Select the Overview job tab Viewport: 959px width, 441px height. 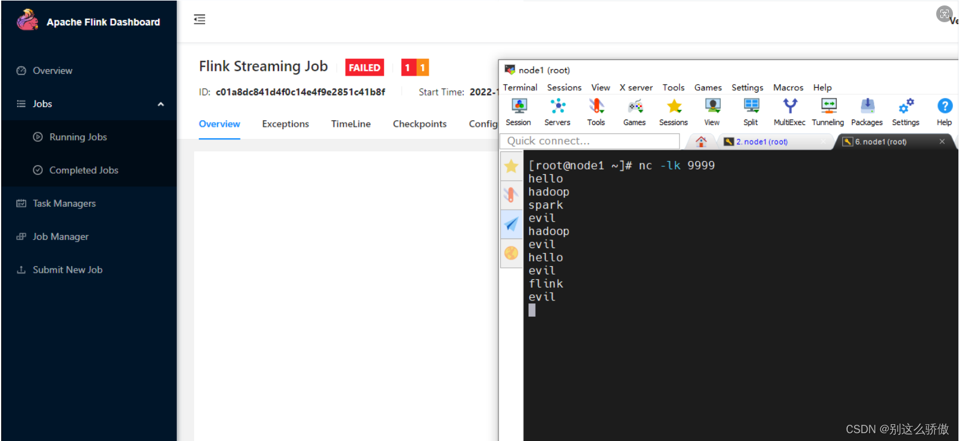pos(219,124)
